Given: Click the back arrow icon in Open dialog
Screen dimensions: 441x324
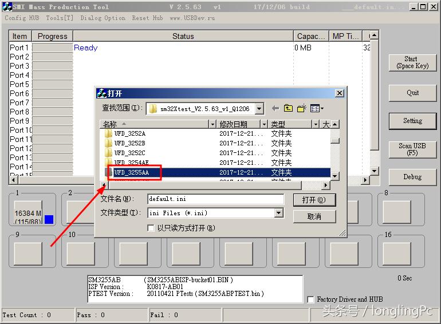Looking at the screenshot, I should (275, 108).
